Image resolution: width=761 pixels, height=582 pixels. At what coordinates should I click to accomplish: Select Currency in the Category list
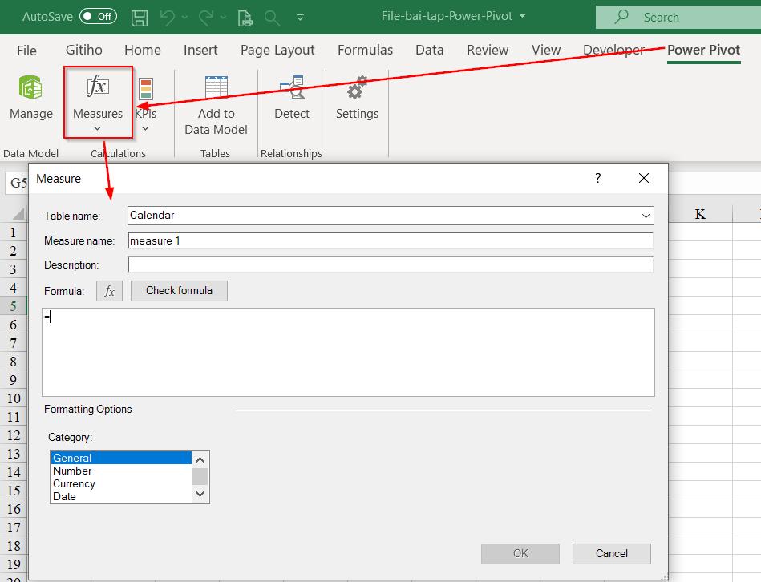tap(74, 483)
